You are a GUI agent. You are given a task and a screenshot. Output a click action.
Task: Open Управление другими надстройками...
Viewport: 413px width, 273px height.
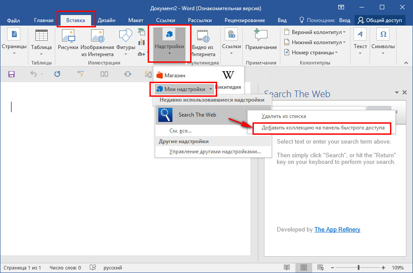pyautogui.click(x=215, y=152)
